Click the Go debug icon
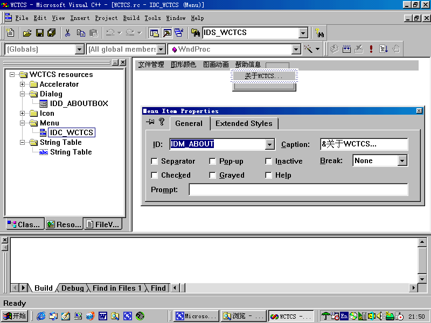Image resolution: width=431 pixels, height=323 pixels. coord(384,49)
